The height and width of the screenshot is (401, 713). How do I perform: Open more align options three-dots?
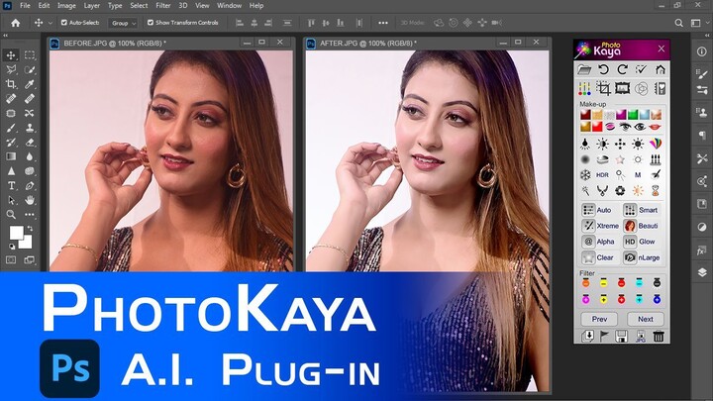[383, 23]
